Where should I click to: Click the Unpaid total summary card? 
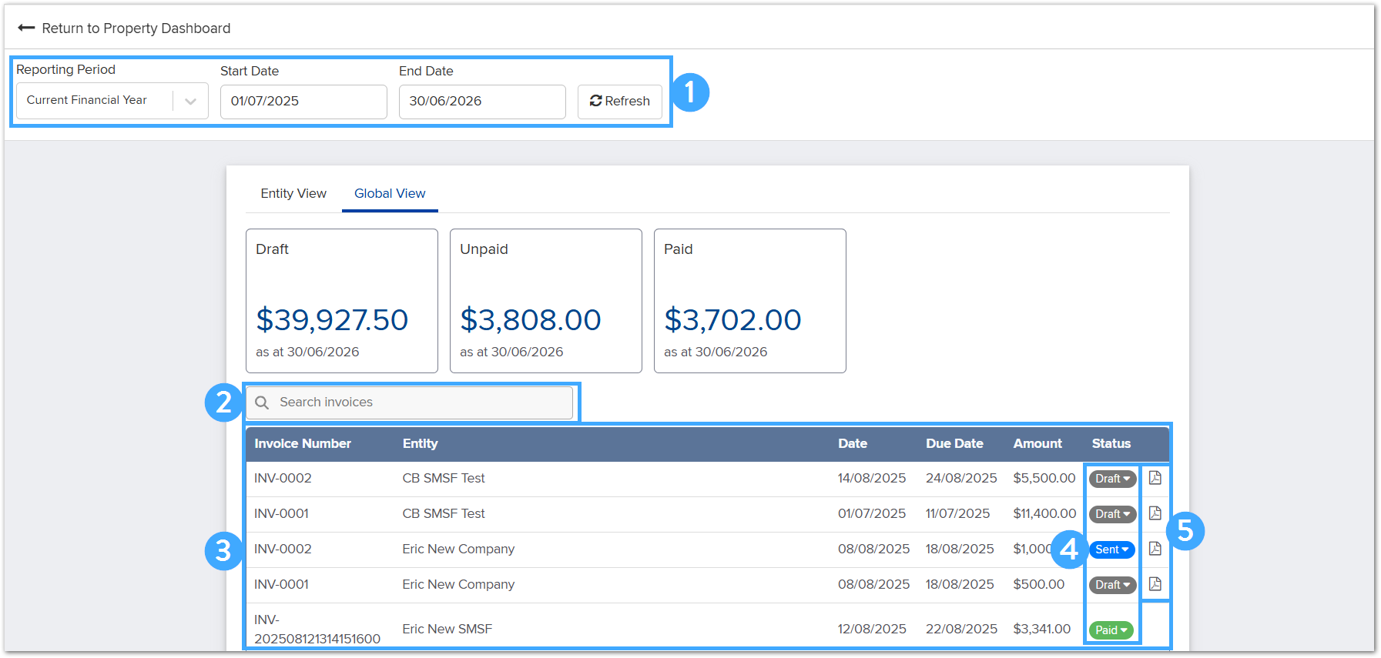coord(545,301)
